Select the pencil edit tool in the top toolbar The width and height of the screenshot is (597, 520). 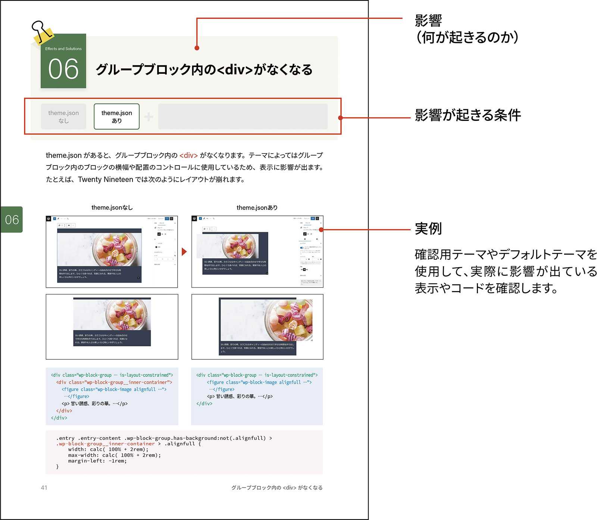click(58, 218)
